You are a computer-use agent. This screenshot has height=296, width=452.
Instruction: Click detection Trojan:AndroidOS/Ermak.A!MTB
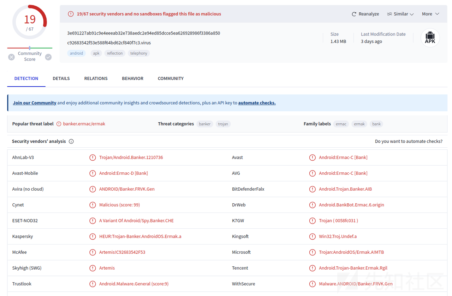351,252
